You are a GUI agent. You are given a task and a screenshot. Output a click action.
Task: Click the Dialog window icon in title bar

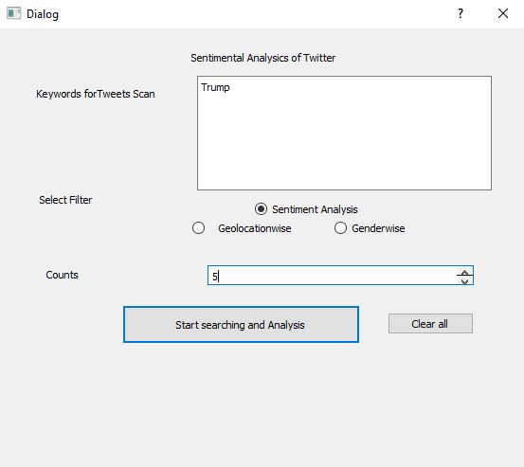point(13,13)
